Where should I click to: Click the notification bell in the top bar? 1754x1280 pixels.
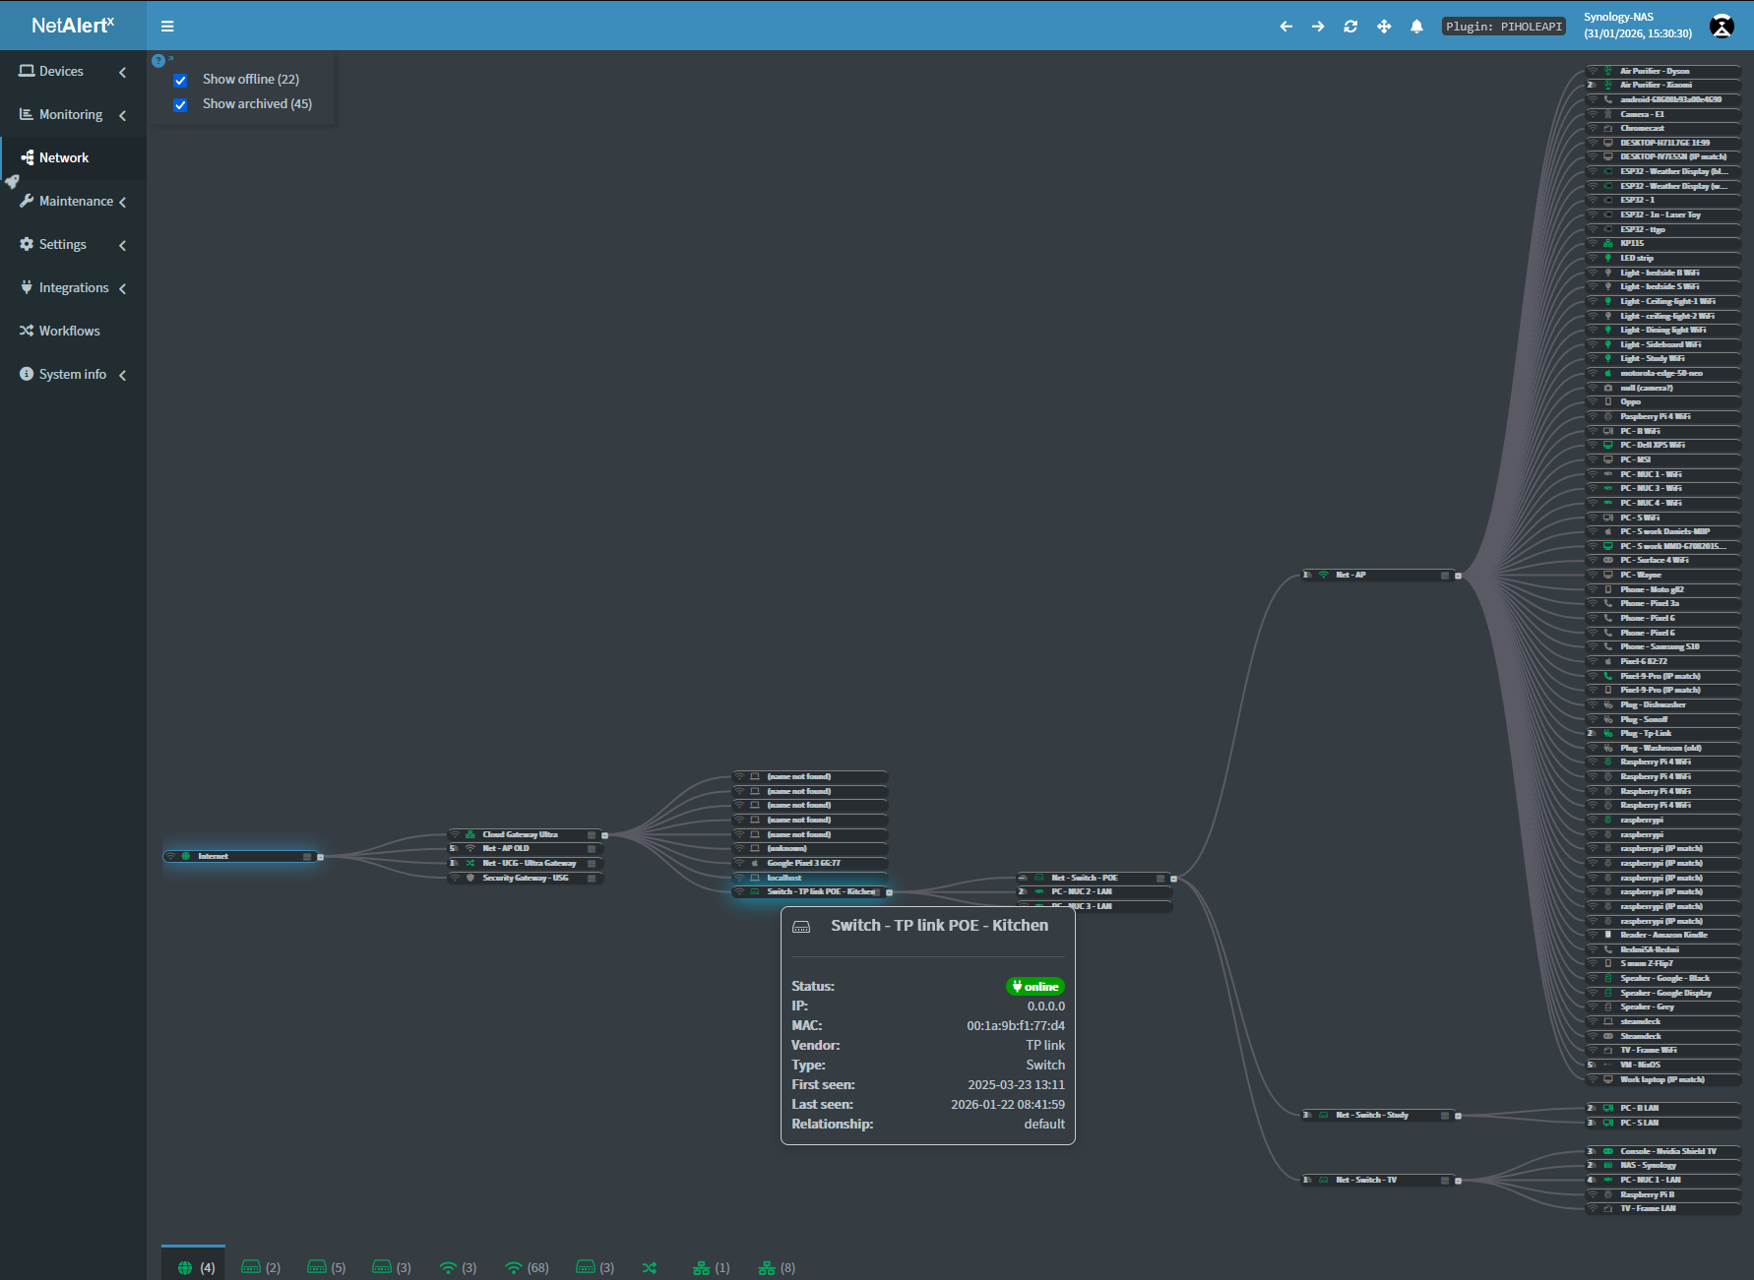click(x=1416, y=26)
